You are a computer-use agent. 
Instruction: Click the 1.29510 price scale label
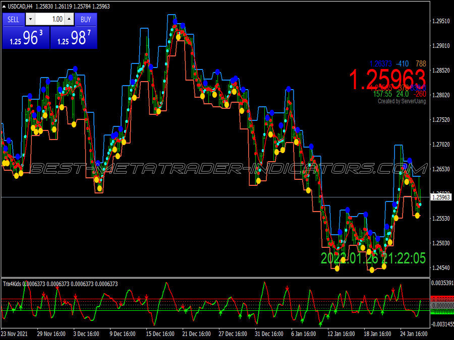click(x=441, y=21)
